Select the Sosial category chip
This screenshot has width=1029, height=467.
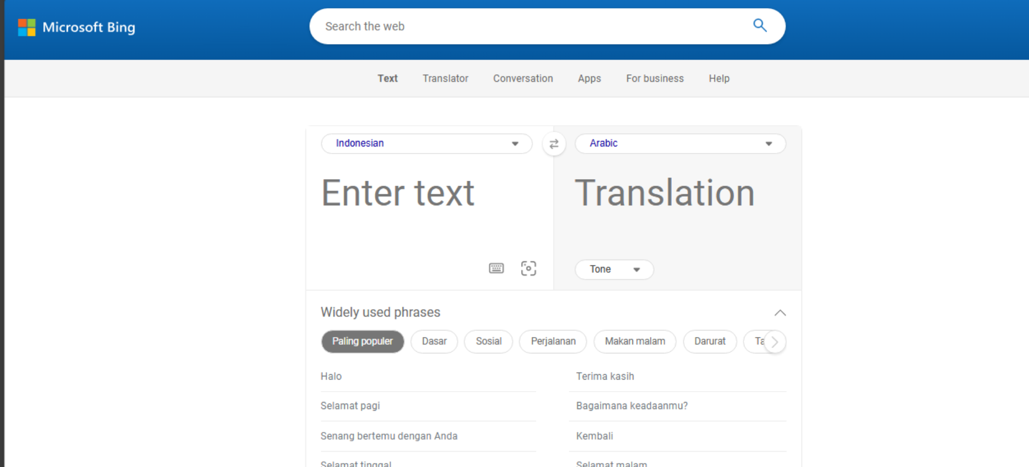(x=489, y=341)
